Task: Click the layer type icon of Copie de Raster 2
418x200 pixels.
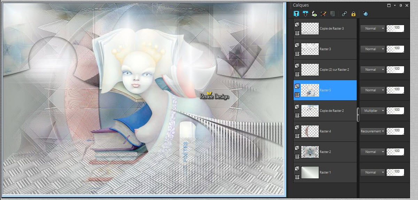Action: tap(297, 107)
